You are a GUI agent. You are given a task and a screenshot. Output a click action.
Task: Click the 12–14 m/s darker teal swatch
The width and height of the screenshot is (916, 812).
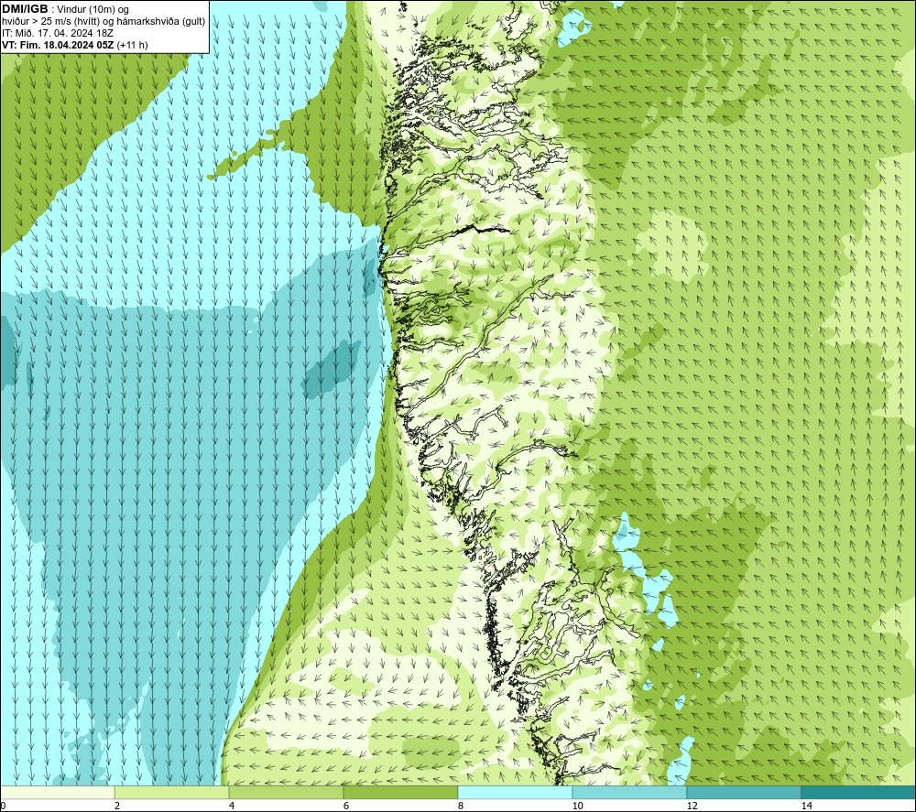click(x=744, y=792)
